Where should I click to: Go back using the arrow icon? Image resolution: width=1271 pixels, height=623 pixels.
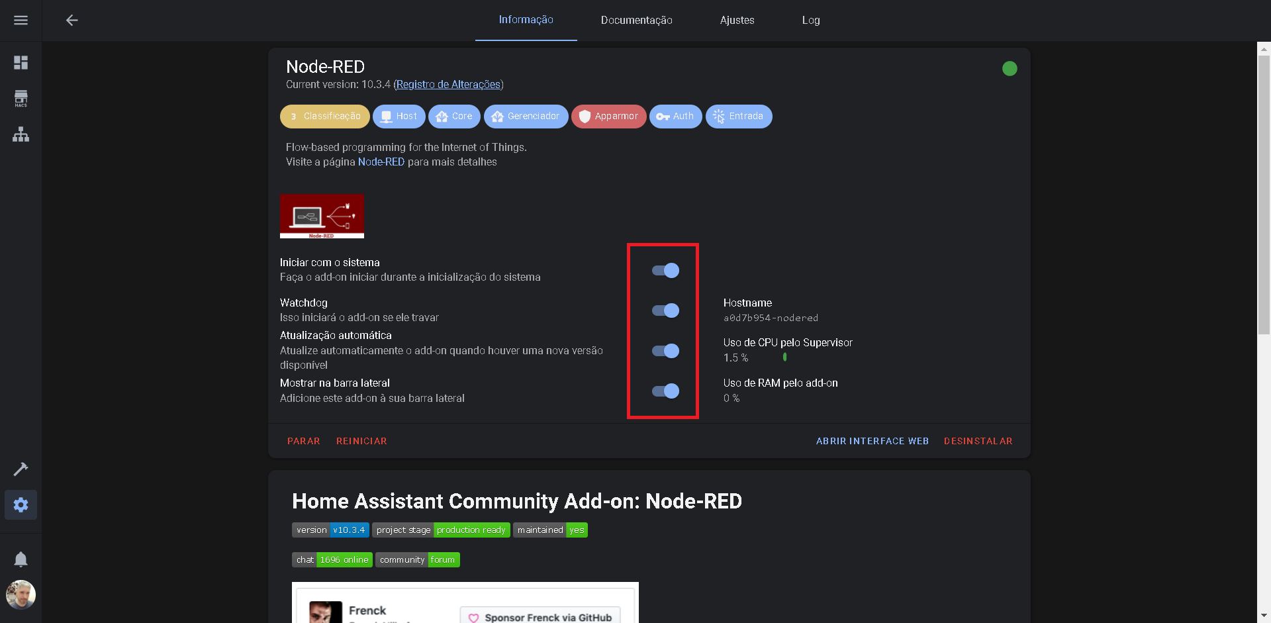coord(72,21)
